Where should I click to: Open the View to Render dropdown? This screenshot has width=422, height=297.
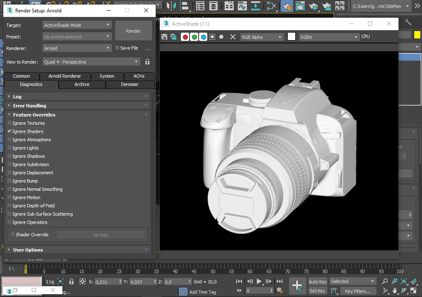[91, 62]
